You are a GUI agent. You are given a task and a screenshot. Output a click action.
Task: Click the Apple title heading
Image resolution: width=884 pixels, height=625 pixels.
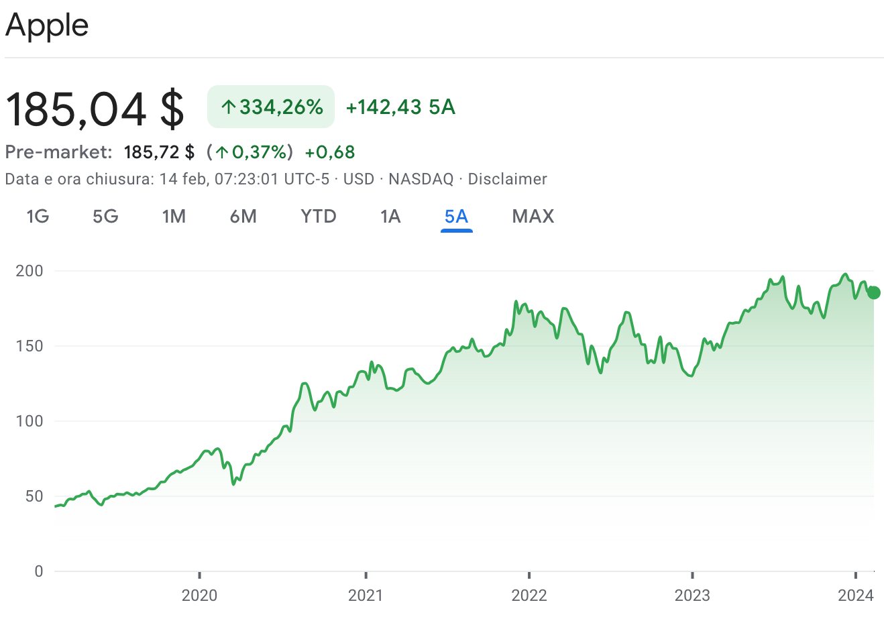[x=47, y=25]
